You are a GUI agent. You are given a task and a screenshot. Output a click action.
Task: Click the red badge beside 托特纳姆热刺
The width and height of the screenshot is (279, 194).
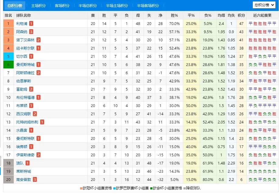coord(42,122)
